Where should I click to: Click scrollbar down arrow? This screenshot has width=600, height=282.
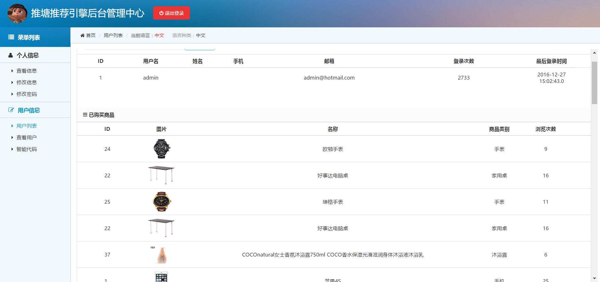pyautogui.click(x=594, y=278)
